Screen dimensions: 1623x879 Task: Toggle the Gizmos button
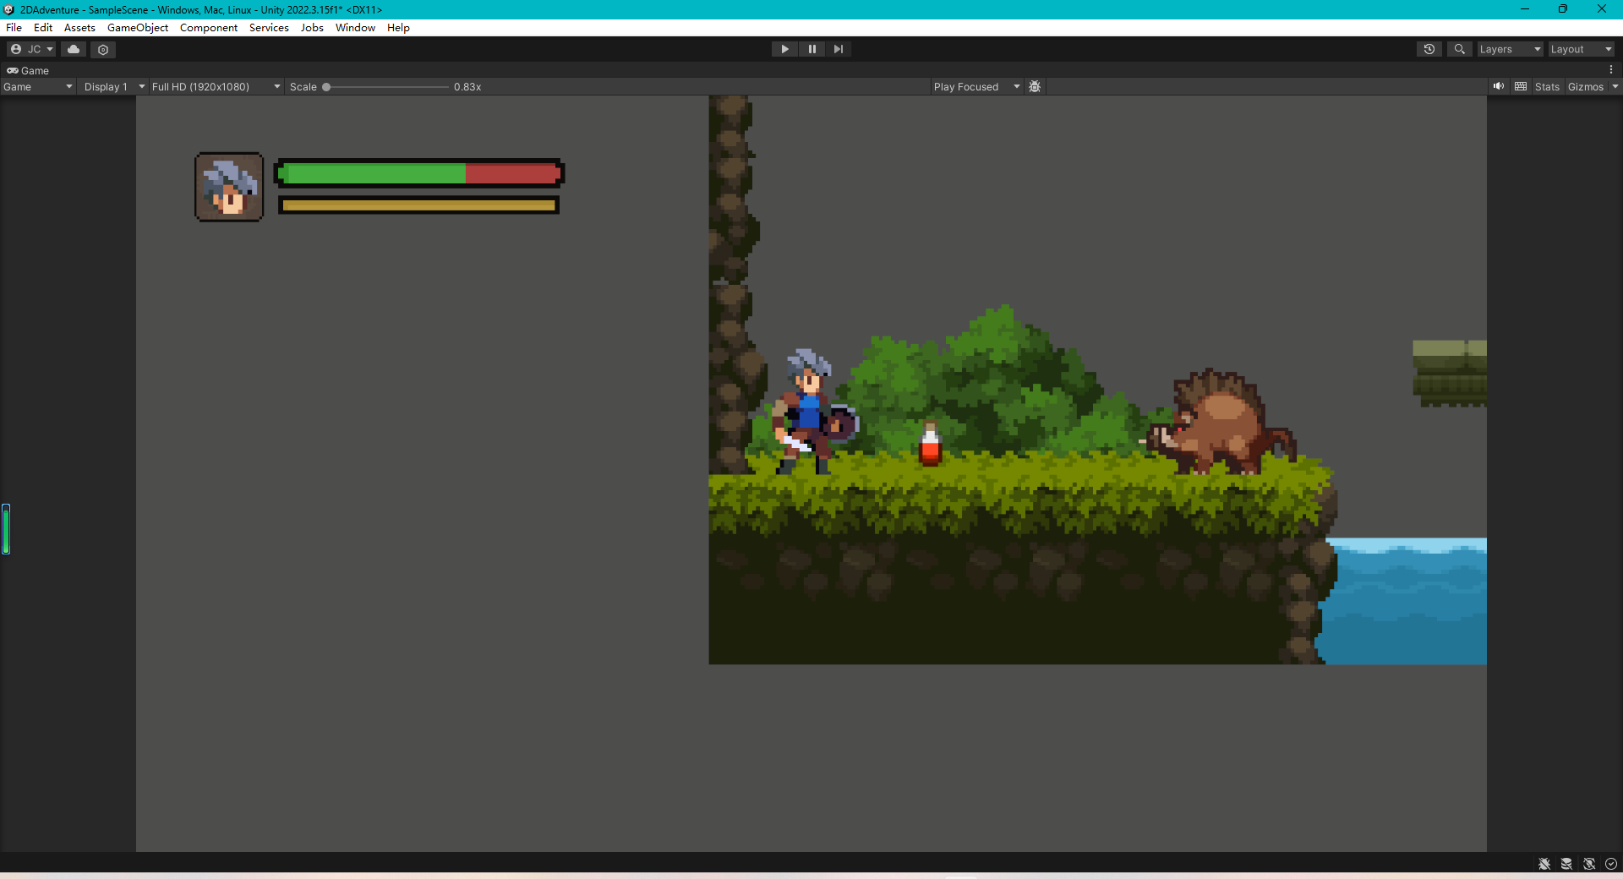coord(1585,87)
